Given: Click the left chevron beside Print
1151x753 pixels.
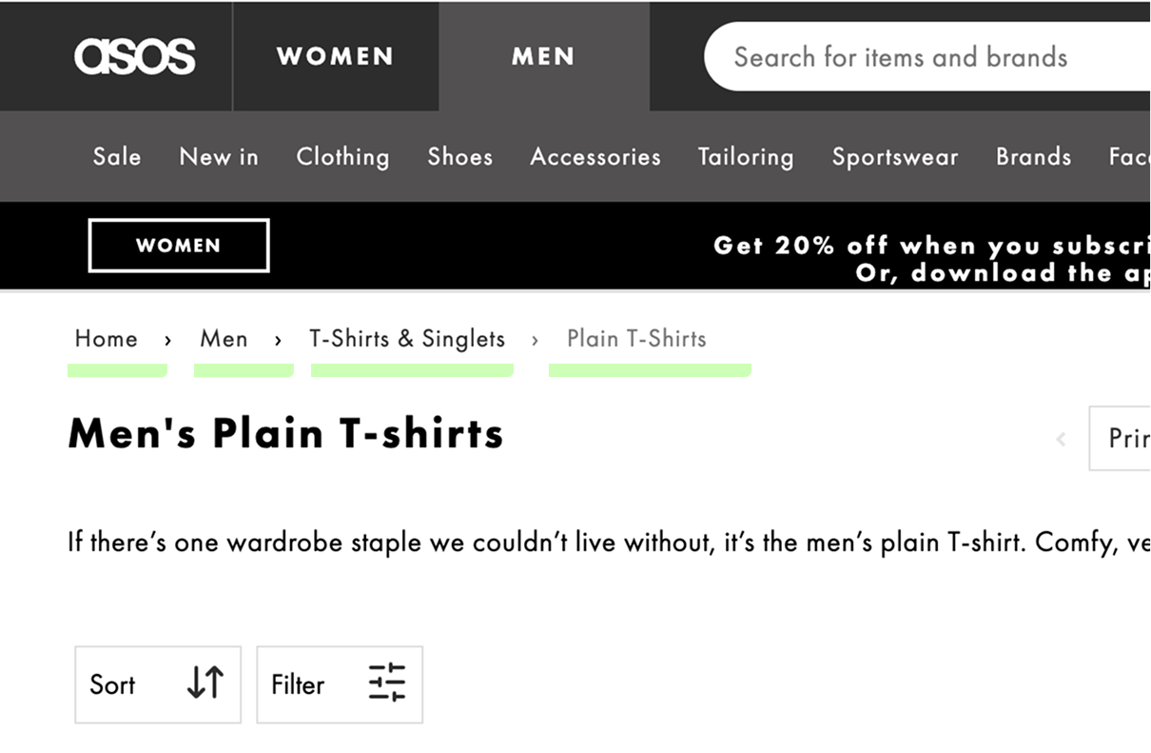Looking at the screenshot, I should [x=1061, y=439].
